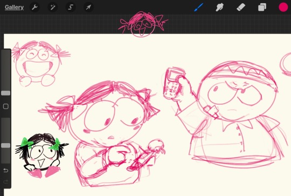The width and height of the screenshot is (291, 196).
Task: Tap the modify square button in sidebar
Action: [6, 106]
